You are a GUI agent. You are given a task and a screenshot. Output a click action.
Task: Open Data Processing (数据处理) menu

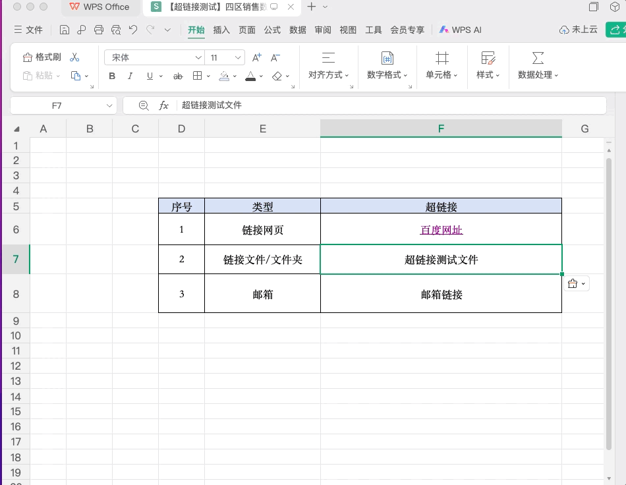pyautogui.click(x=538, y=66)
